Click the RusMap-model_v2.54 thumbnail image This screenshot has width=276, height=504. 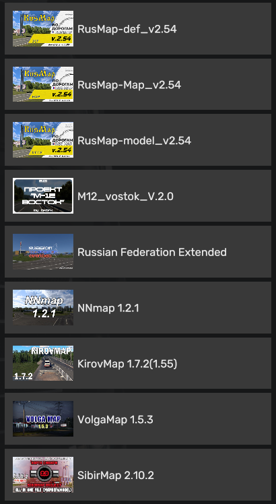coord(43,140)
